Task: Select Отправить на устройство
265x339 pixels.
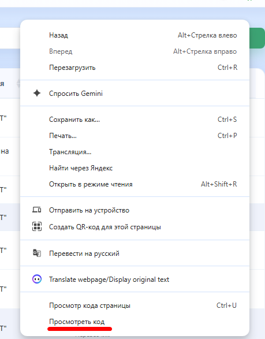Action: click(135, 210)
